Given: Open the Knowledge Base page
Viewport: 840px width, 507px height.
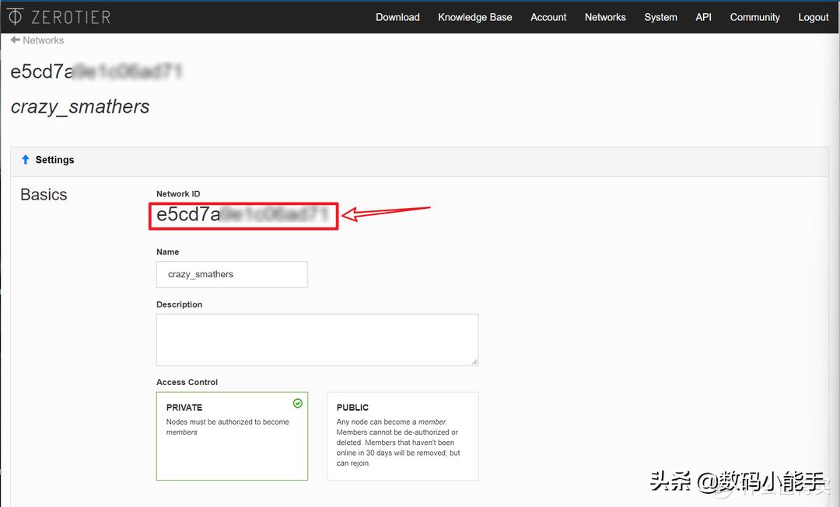Looking at the screenshot, I should click(x=474, y=17).
